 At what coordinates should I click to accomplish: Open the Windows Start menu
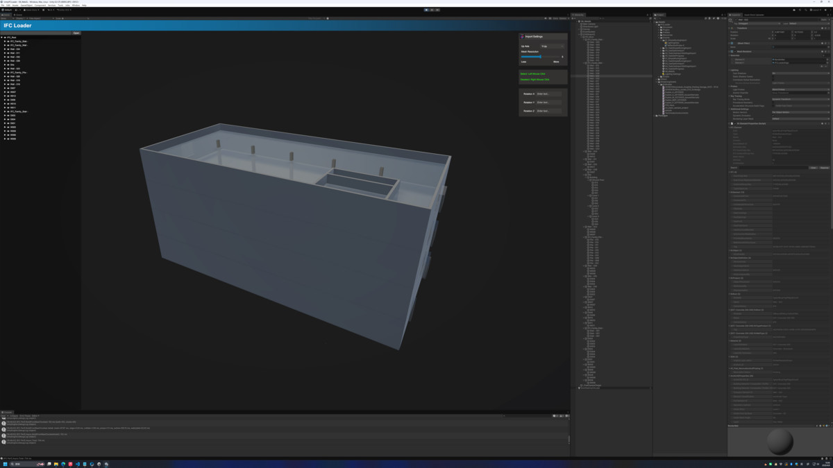click(x=5, y=464)
